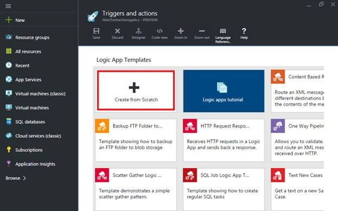The width and height of the screenshot is (338, 211).
Task: Click the green plus New icon
Action: [9, 20]
